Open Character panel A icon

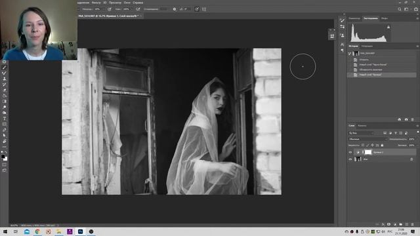click(x=342, y=44)
